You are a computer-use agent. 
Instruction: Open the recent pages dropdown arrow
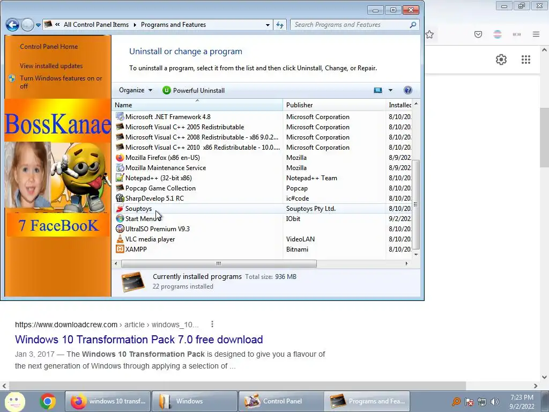pyautogui.click(x=38, y=25)
